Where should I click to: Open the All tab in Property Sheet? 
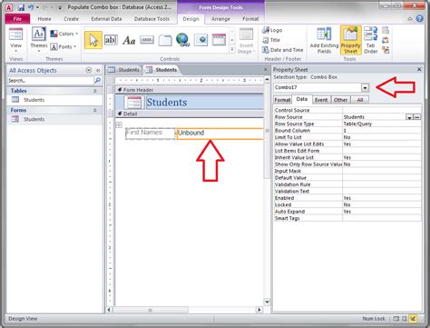(360, 100)
